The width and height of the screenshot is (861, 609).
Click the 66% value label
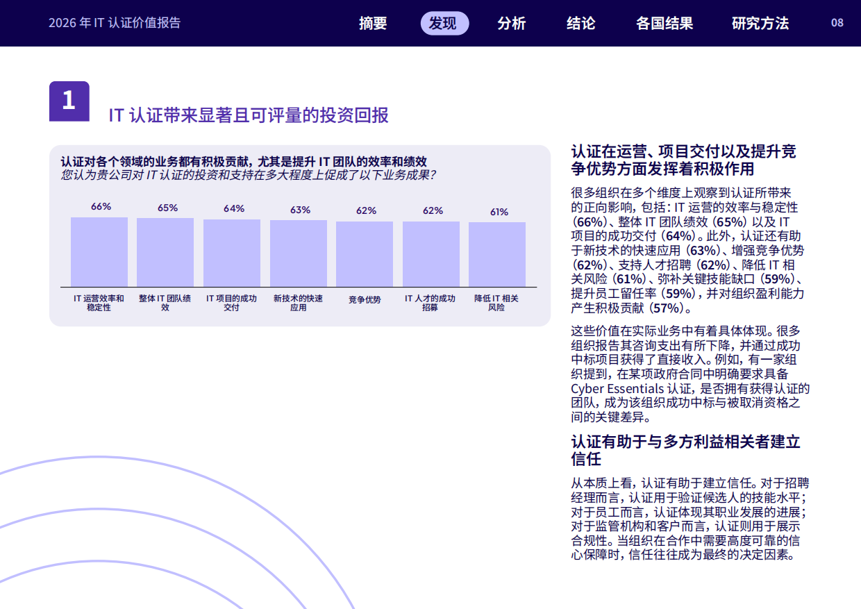(101, 206)
